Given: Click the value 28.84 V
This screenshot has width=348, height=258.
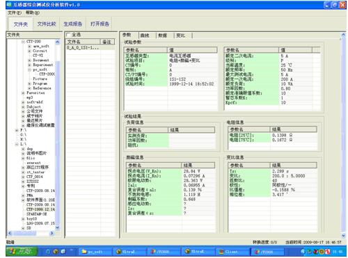Looking at the screenshot, I should coord(191,171).
